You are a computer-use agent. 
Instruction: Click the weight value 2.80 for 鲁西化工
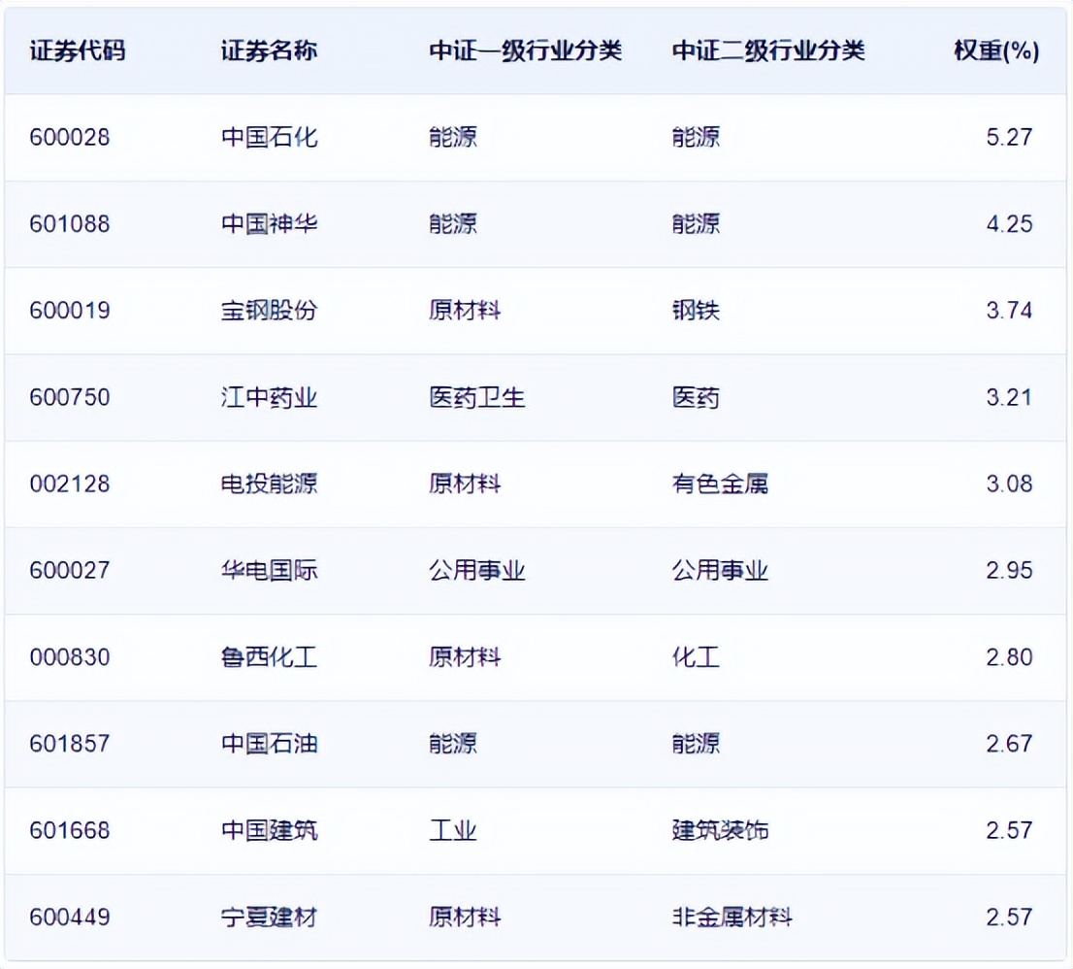pos(1009,657)
